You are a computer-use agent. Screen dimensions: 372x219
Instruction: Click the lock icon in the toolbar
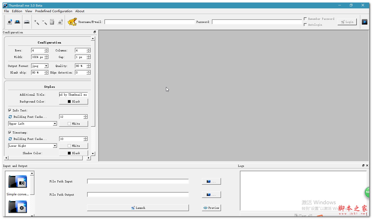60,22
